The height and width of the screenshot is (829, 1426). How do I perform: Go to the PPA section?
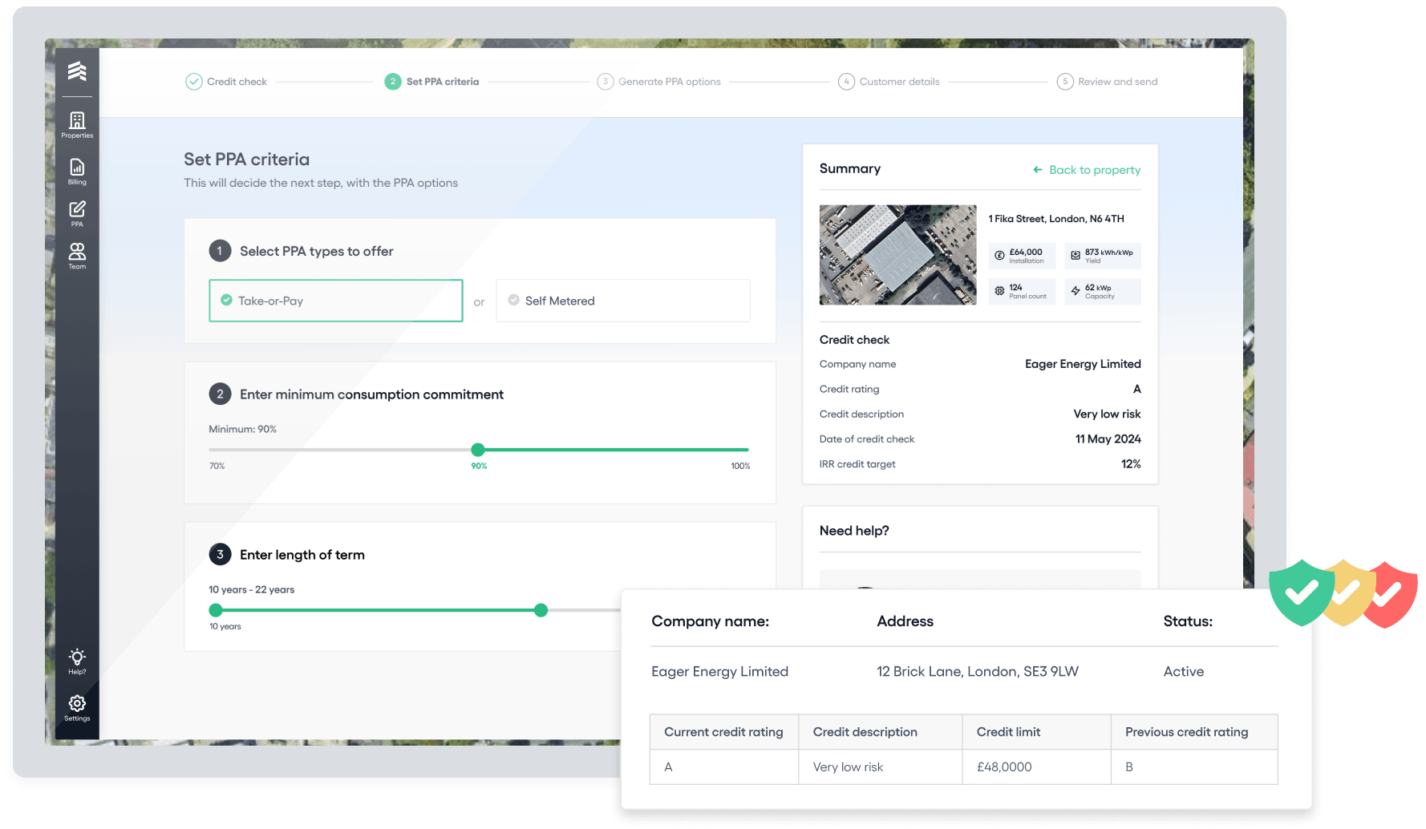tap(77, 213)
